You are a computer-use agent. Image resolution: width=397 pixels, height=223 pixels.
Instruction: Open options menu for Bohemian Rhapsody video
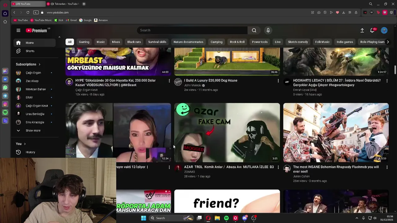coord(387,167)
